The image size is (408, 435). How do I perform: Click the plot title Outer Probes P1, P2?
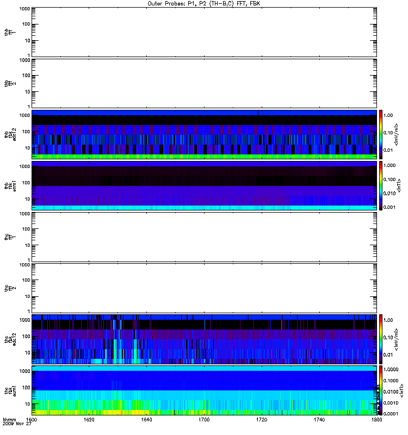point(204,4)
